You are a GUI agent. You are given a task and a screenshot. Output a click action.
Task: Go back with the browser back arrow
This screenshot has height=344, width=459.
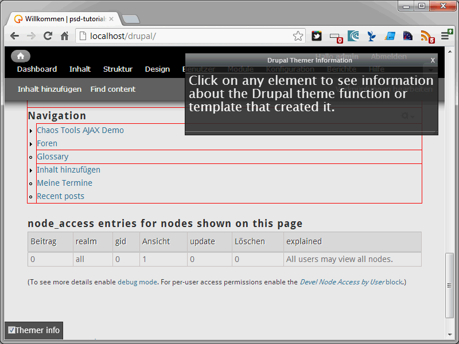tap(14, 36)
